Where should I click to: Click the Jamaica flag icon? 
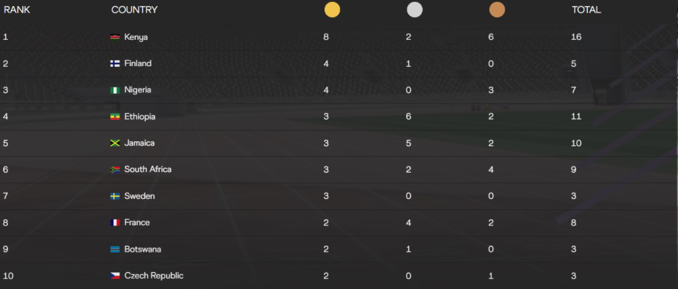[115, 143]
